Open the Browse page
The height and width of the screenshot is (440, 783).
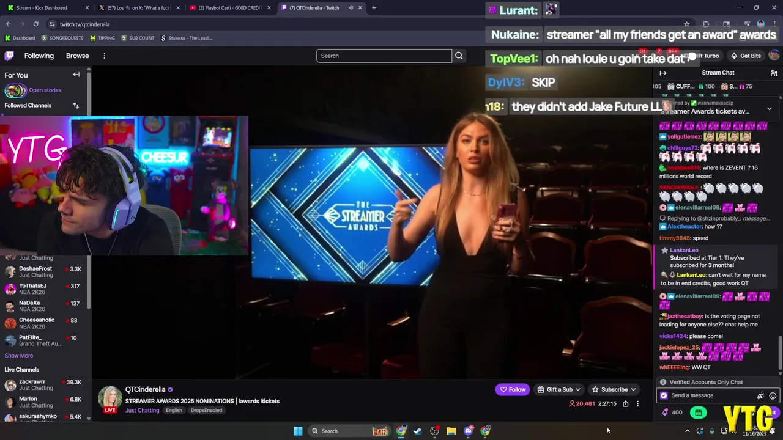tap(78, 56)
